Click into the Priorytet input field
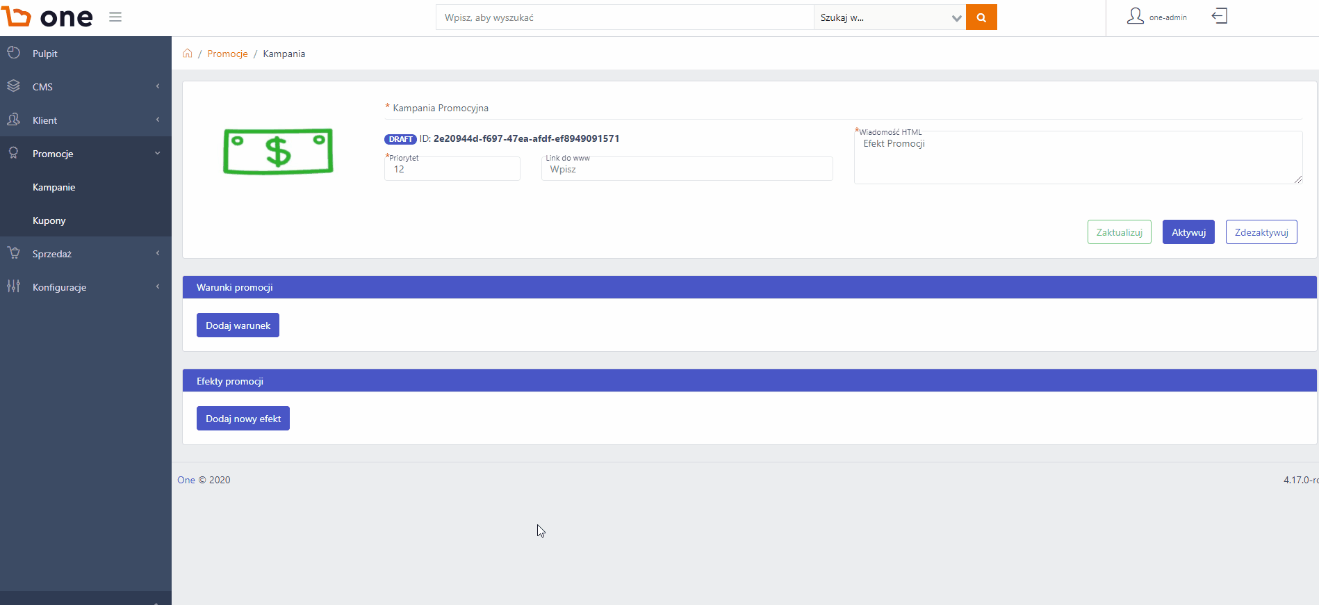Viewport: 1319px width, 605px height. pos(452,169)
